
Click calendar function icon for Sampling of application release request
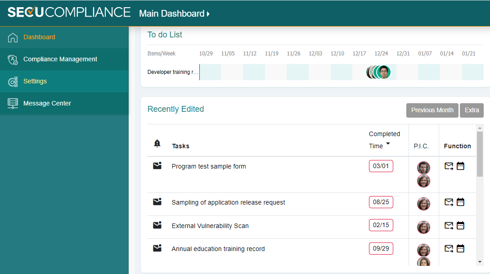pyautogui.click(x=461, y=202)
